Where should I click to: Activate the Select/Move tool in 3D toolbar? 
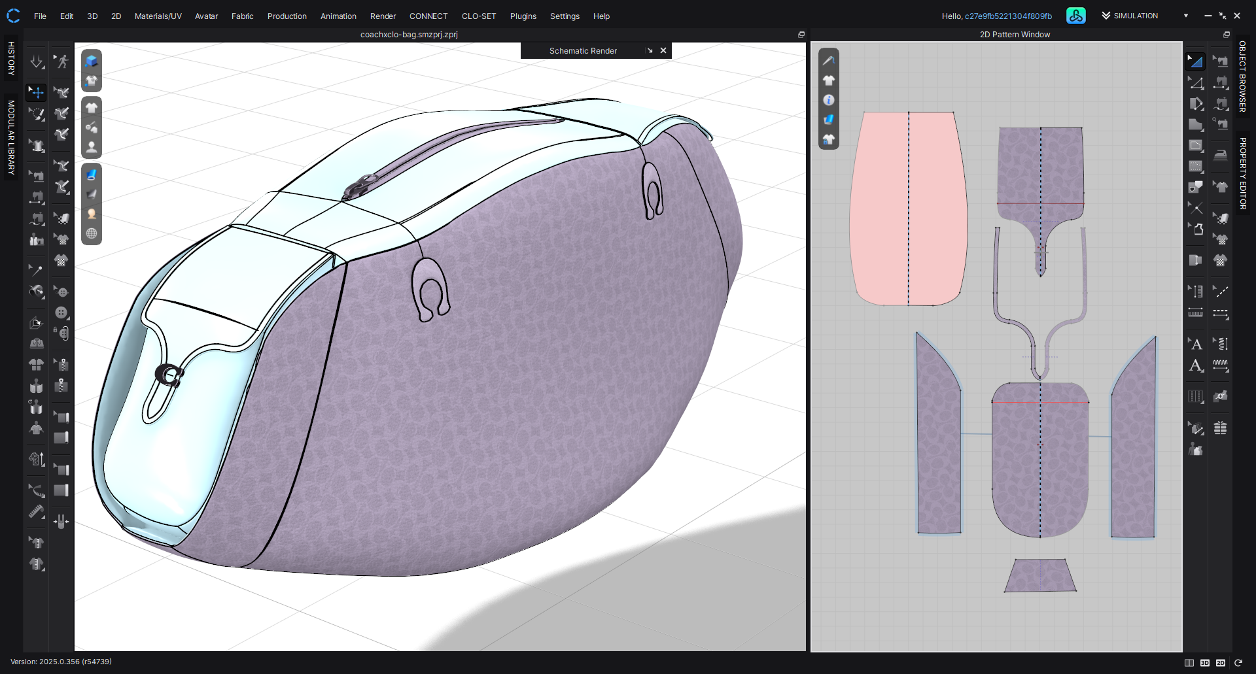[x=37, y=92]
